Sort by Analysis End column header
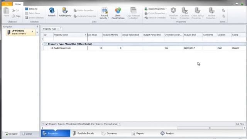247x139 pixels. pos(193,35)
